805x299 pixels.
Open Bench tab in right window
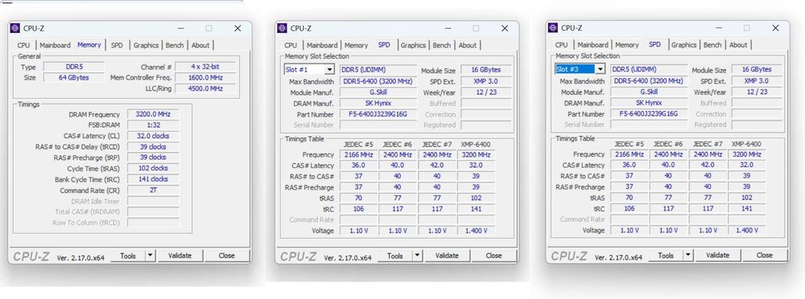712,45
